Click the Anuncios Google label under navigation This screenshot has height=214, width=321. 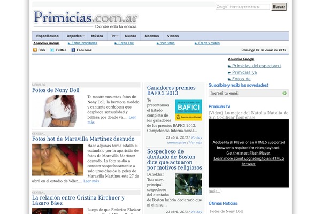(46, 43)
